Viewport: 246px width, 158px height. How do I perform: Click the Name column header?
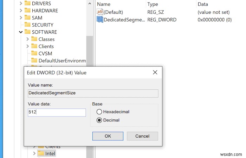click(104, 4)
